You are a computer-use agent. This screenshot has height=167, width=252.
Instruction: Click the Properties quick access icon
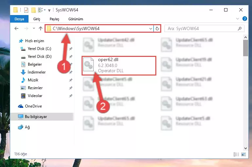[26, 10]
